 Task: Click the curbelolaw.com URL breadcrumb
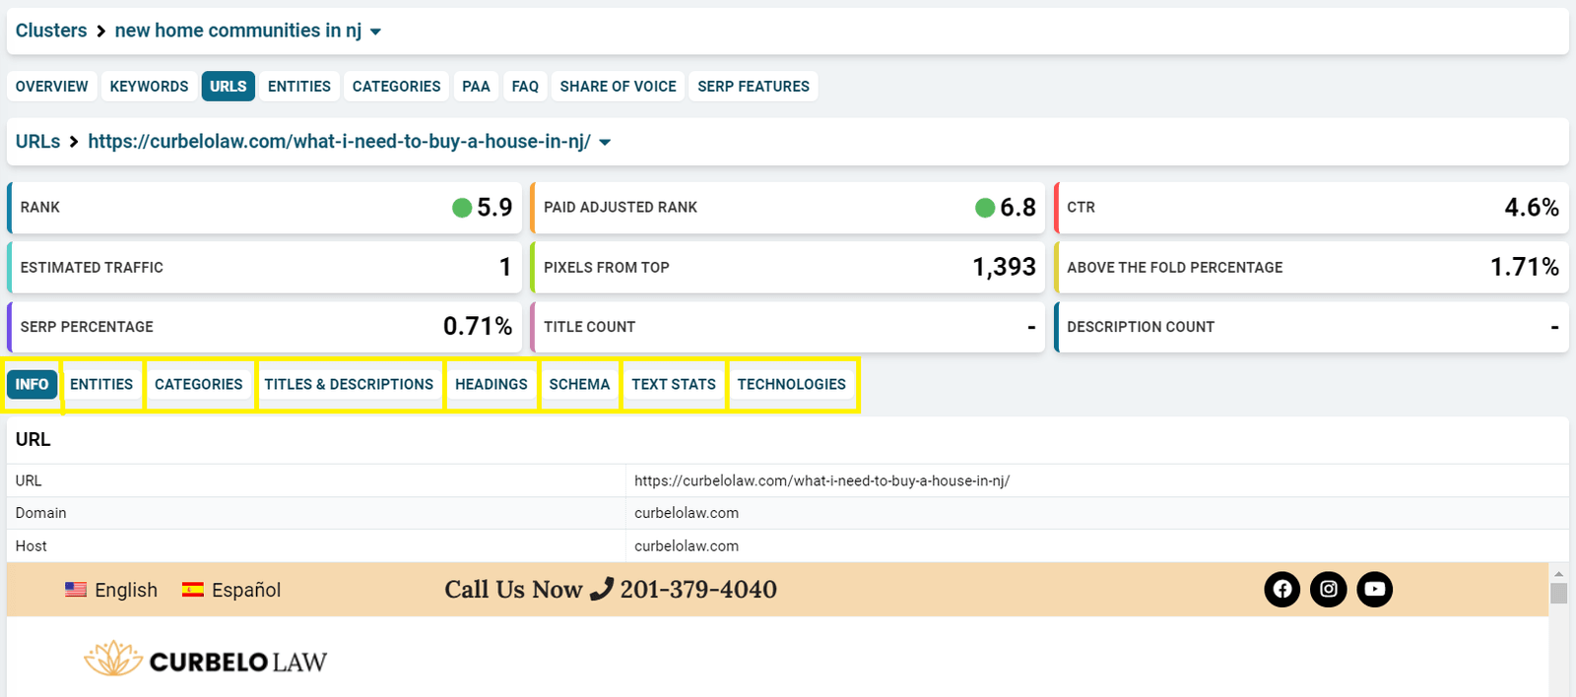[x=339, y=142]
